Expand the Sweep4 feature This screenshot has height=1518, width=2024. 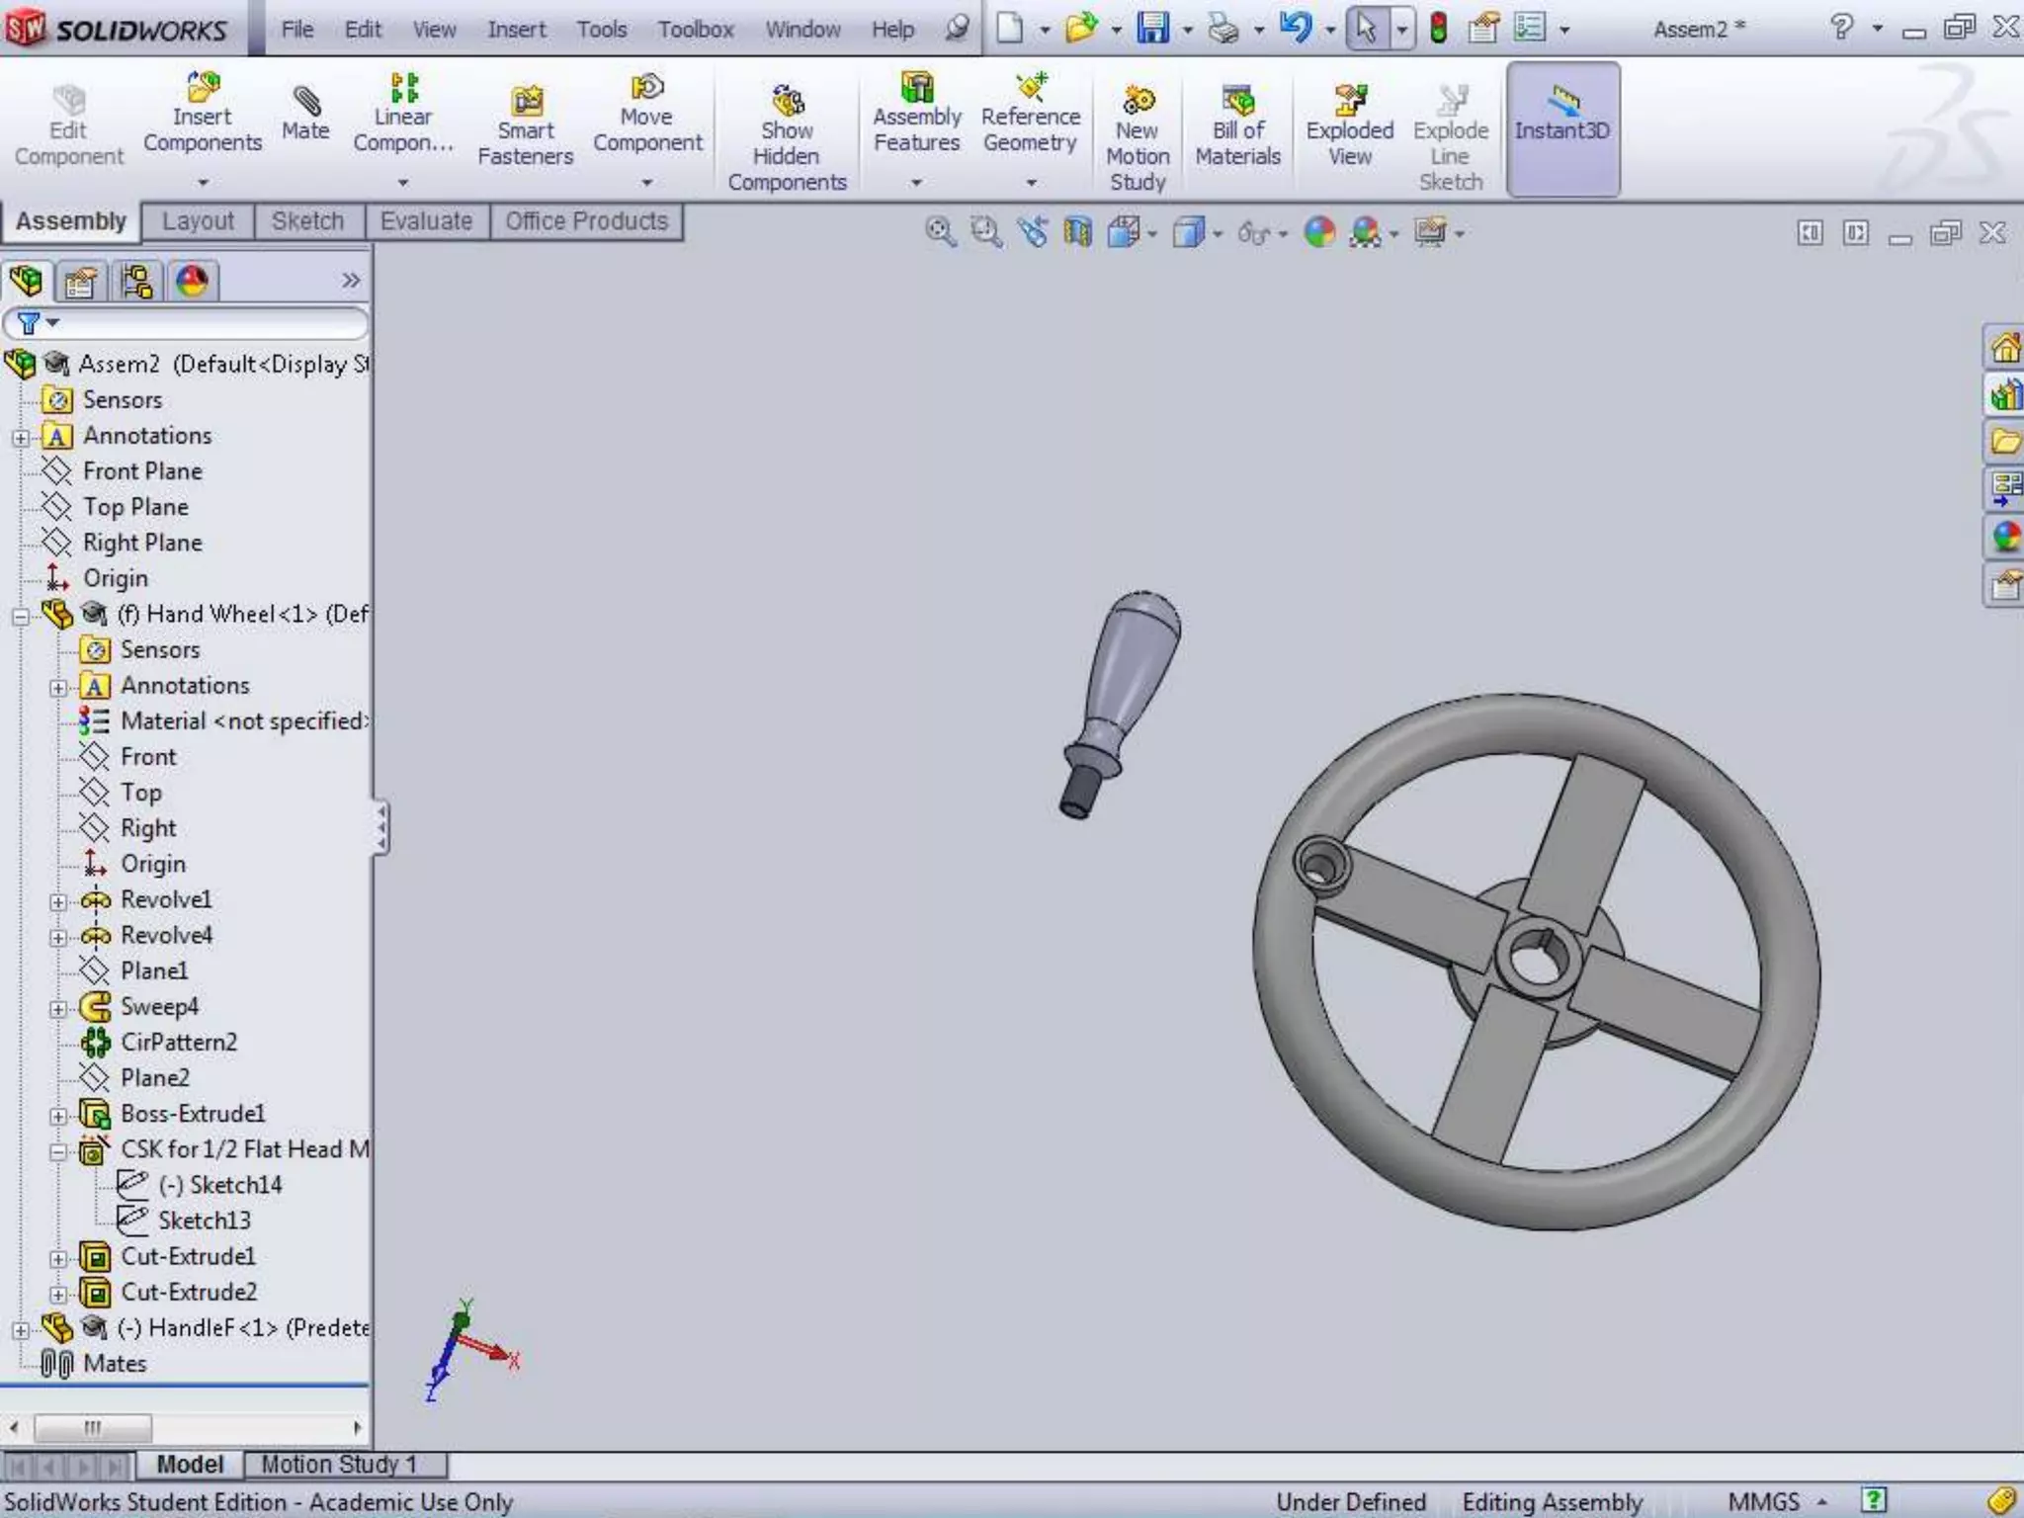tap(58, 1009)
